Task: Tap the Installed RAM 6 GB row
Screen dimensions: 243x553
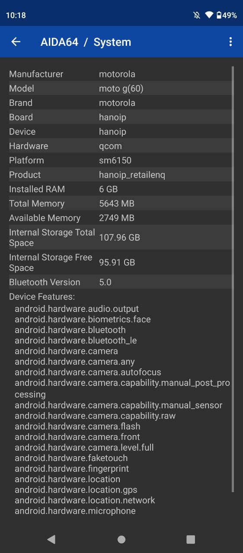Action: tap(121, 189)
